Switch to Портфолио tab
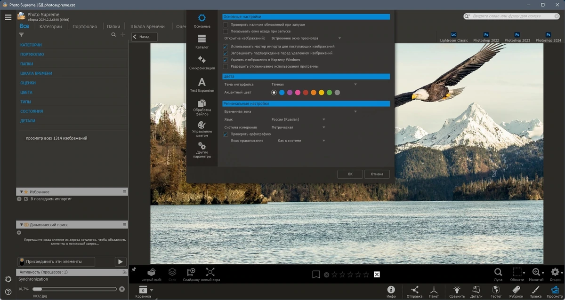This screenshot has height=300, width=565. tap(85, 27)
